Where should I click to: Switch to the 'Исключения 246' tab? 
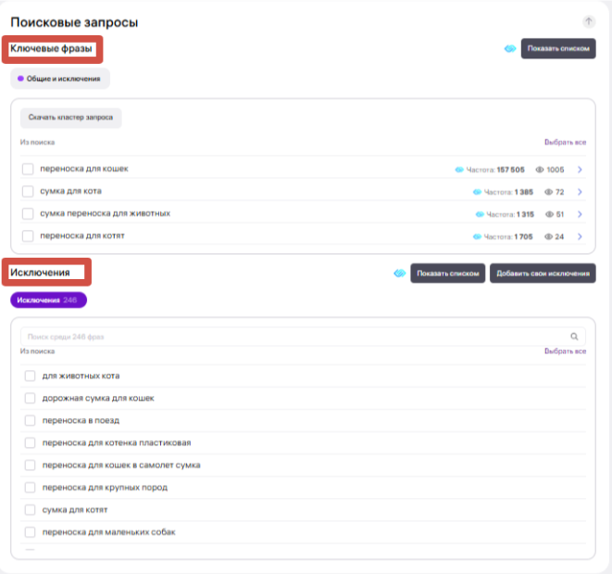point(48,300)
